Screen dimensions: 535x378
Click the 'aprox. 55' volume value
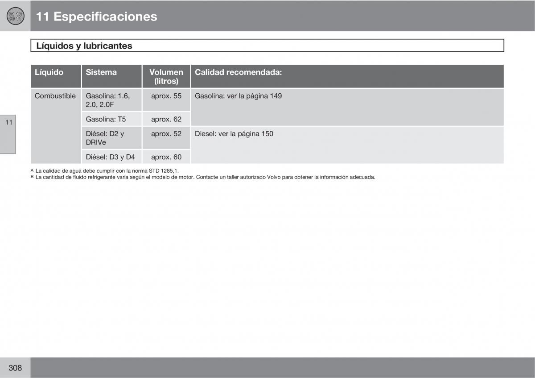(x=166, y=96)
